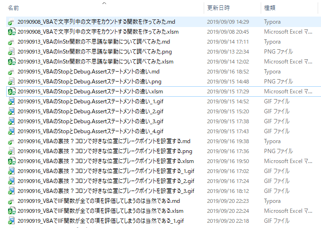Click PNG icon of 20190916 ブレークポイント .png file
321x228 pixels.
point(11,151)
